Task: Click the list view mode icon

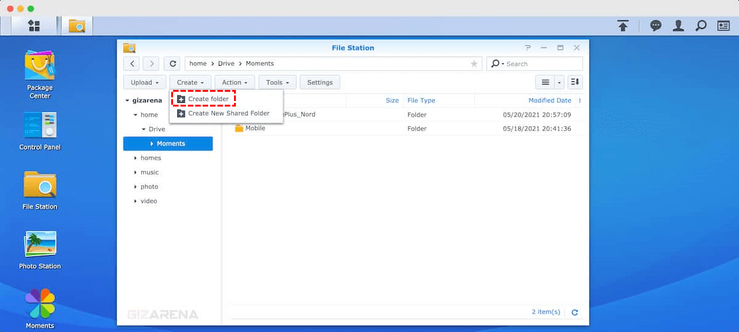Action: tap(545, 82)
